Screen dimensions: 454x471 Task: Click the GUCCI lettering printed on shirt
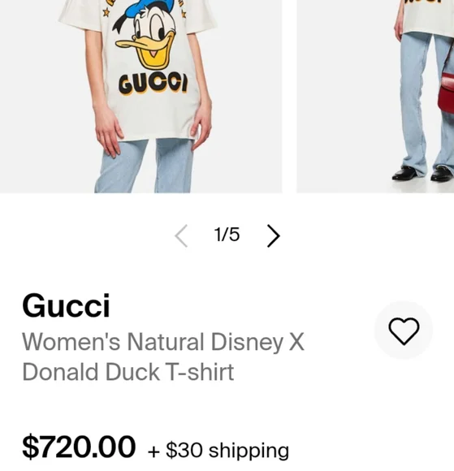click(x=153, y=84)
